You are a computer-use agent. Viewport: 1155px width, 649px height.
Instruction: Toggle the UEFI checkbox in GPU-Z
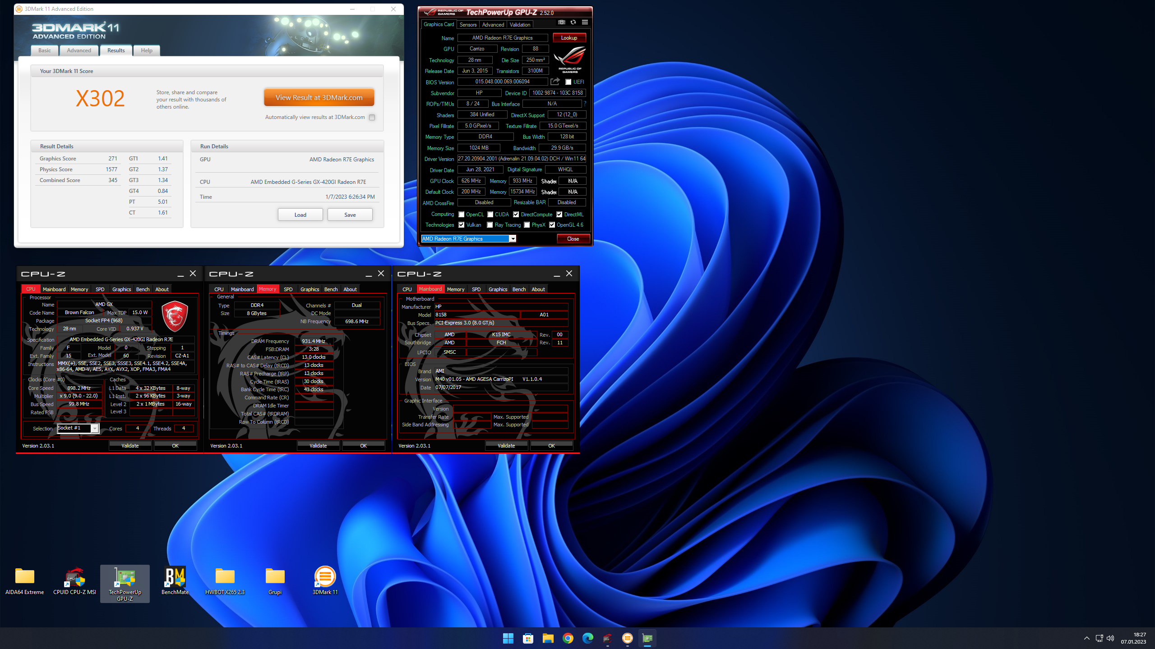[x=568, y=82]
